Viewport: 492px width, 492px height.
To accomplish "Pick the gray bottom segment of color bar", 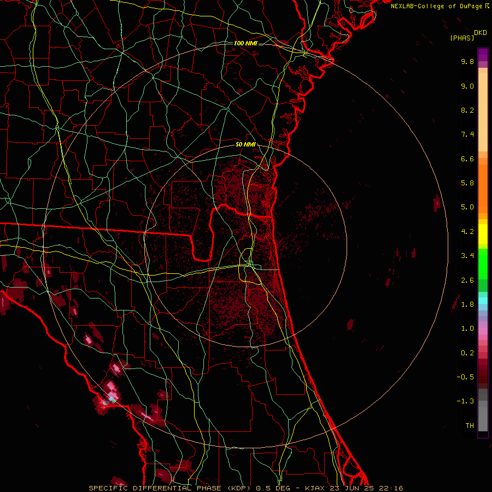I will coord(483,419).
